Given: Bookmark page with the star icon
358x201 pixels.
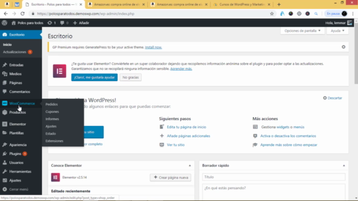Looking at the screenshot, I should click(272, 13).
